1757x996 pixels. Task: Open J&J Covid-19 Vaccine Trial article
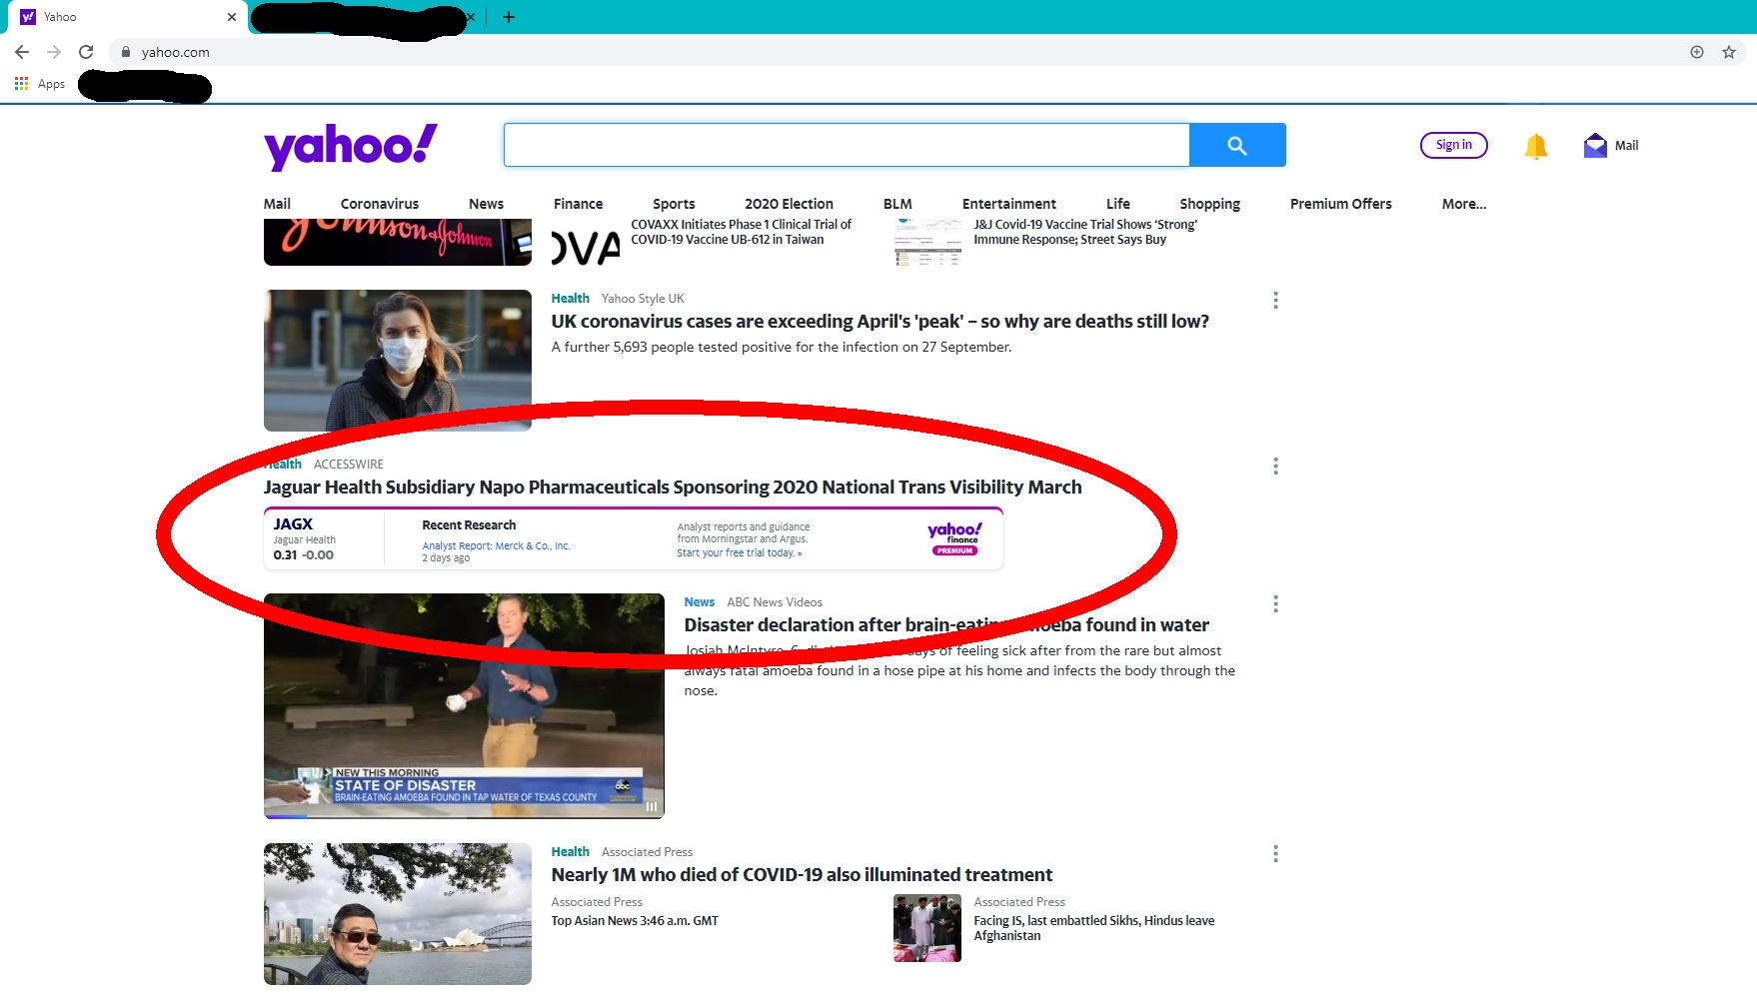pyautogui.click(x=1085, y=232)
